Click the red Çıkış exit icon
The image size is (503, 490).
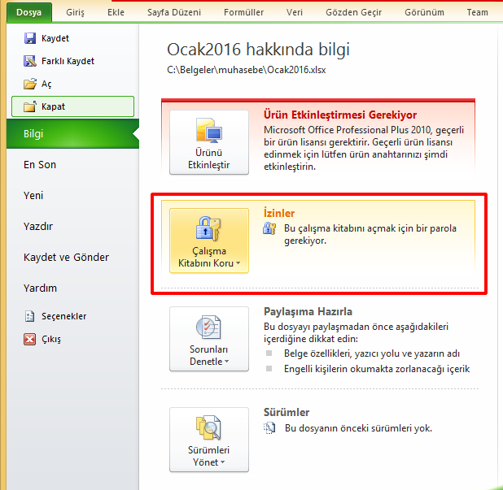(30, 339)
